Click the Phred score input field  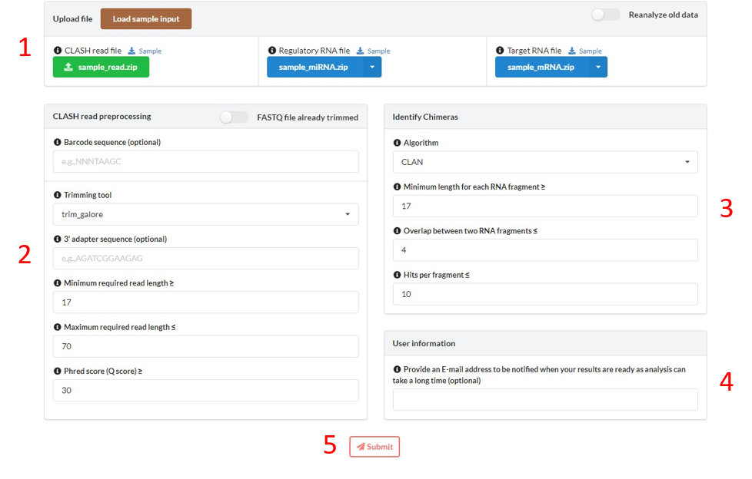206,391
